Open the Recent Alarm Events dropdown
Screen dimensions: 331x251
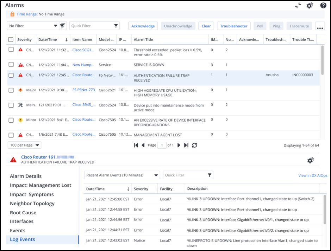point(121,175)
